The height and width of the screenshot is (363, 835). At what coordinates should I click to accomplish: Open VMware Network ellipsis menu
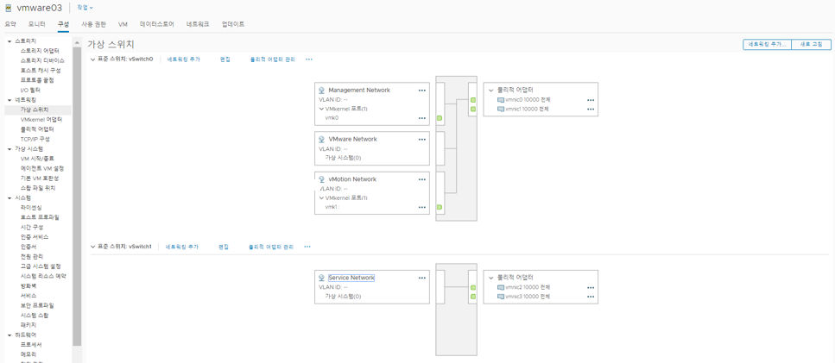(x=422, y=139)
